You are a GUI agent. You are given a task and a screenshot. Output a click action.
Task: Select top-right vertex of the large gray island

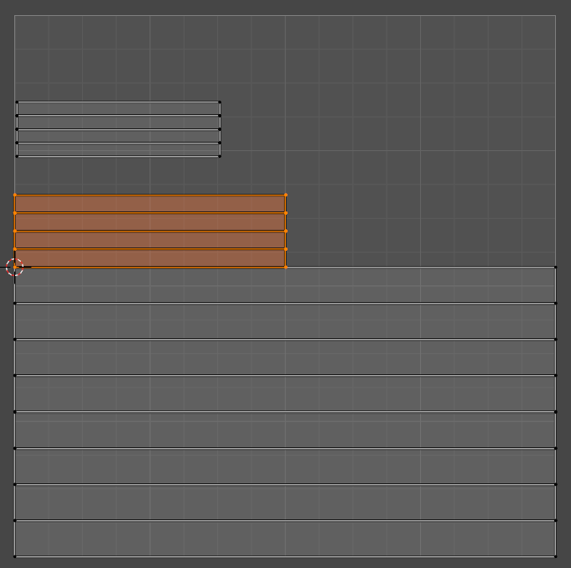pyautogui.click(x=556, y=267)
